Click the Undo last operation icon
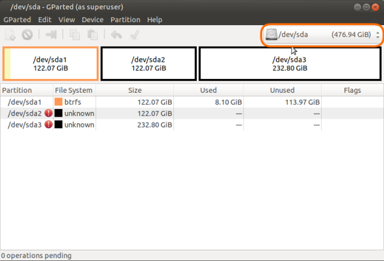This screenshot has width=384, height=261. click(116, 35)
